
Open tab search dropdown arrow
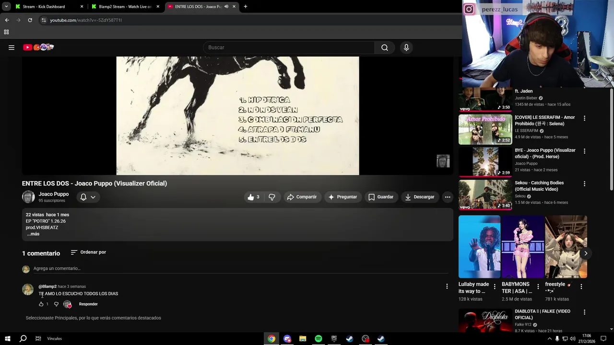click(x=6, y=7)
